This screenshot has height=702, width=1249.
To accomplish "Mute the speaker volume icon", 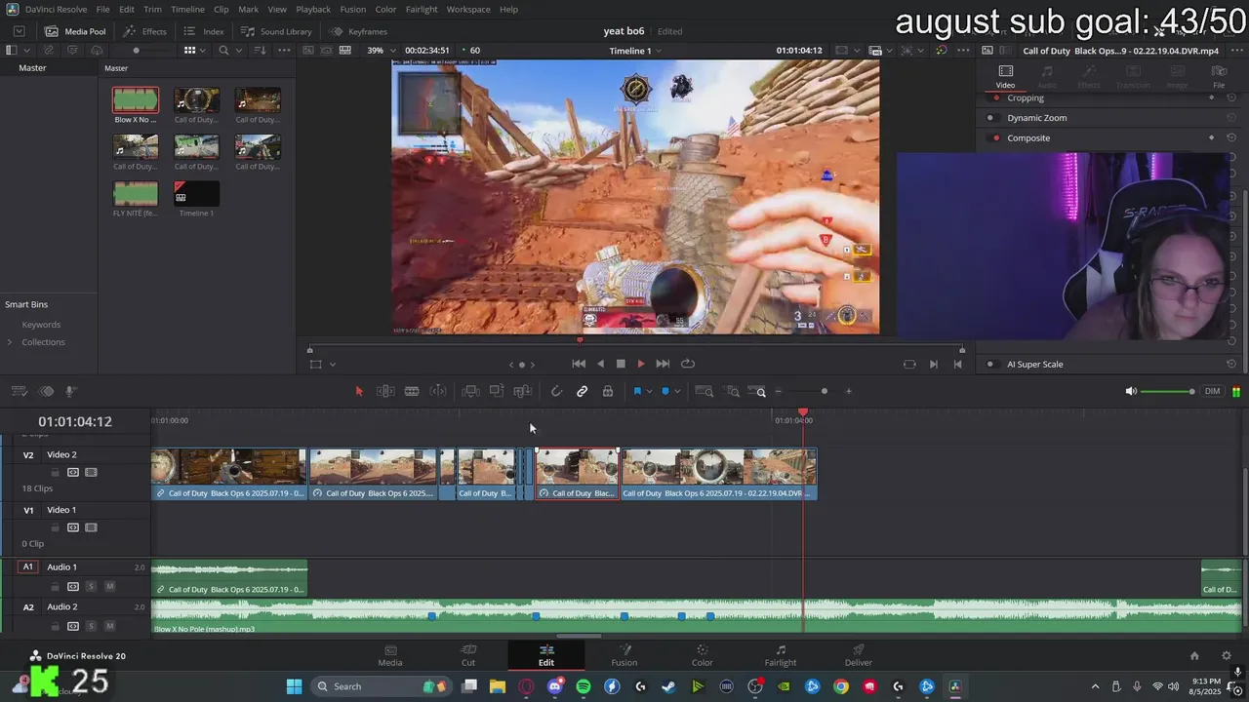I will [x=1131, y=391].
